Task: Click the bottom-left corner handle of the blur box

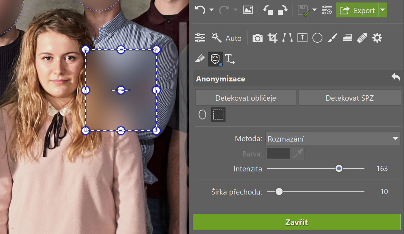Action: [86, 131]
